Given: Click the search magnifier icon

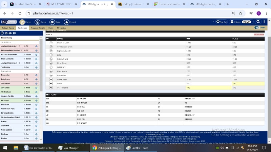Looking at the screenshot, I should pos(258,22).
